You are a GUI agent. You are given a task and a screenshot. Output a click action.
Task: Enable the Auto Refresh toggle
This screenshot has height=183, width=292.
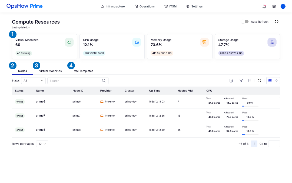tap(245, 22)
